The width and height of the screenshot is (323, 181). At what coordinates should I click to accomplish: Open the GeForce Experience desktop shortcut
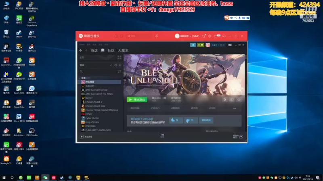point(32,21)
